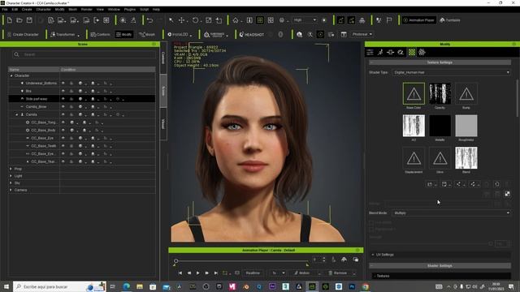
Task: Jump to last frame in player
Action: 216,273
